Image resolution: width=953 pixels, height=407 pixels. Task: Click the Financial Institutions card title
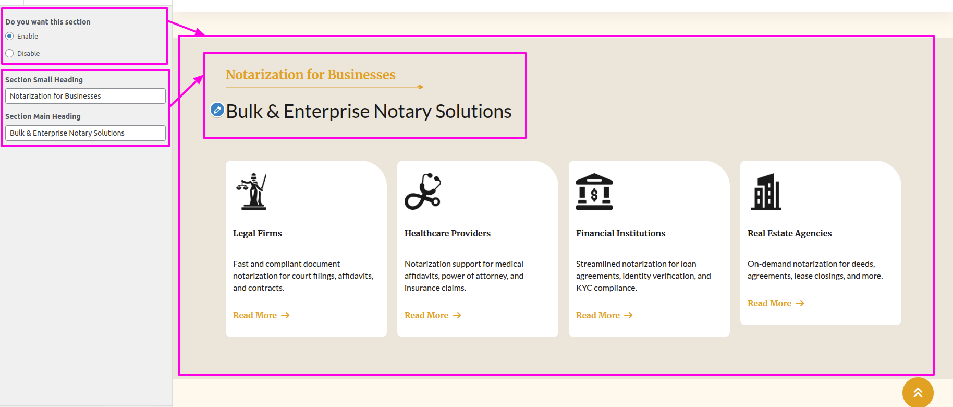point(620,233)
